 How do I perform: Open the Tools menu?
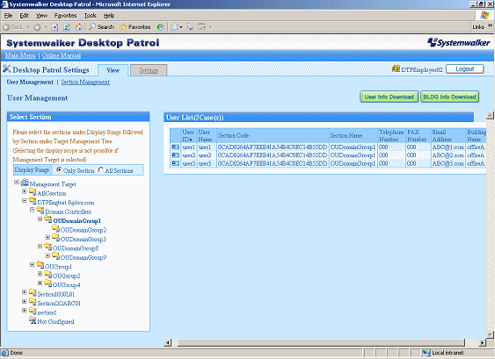[x=91, y=16]
